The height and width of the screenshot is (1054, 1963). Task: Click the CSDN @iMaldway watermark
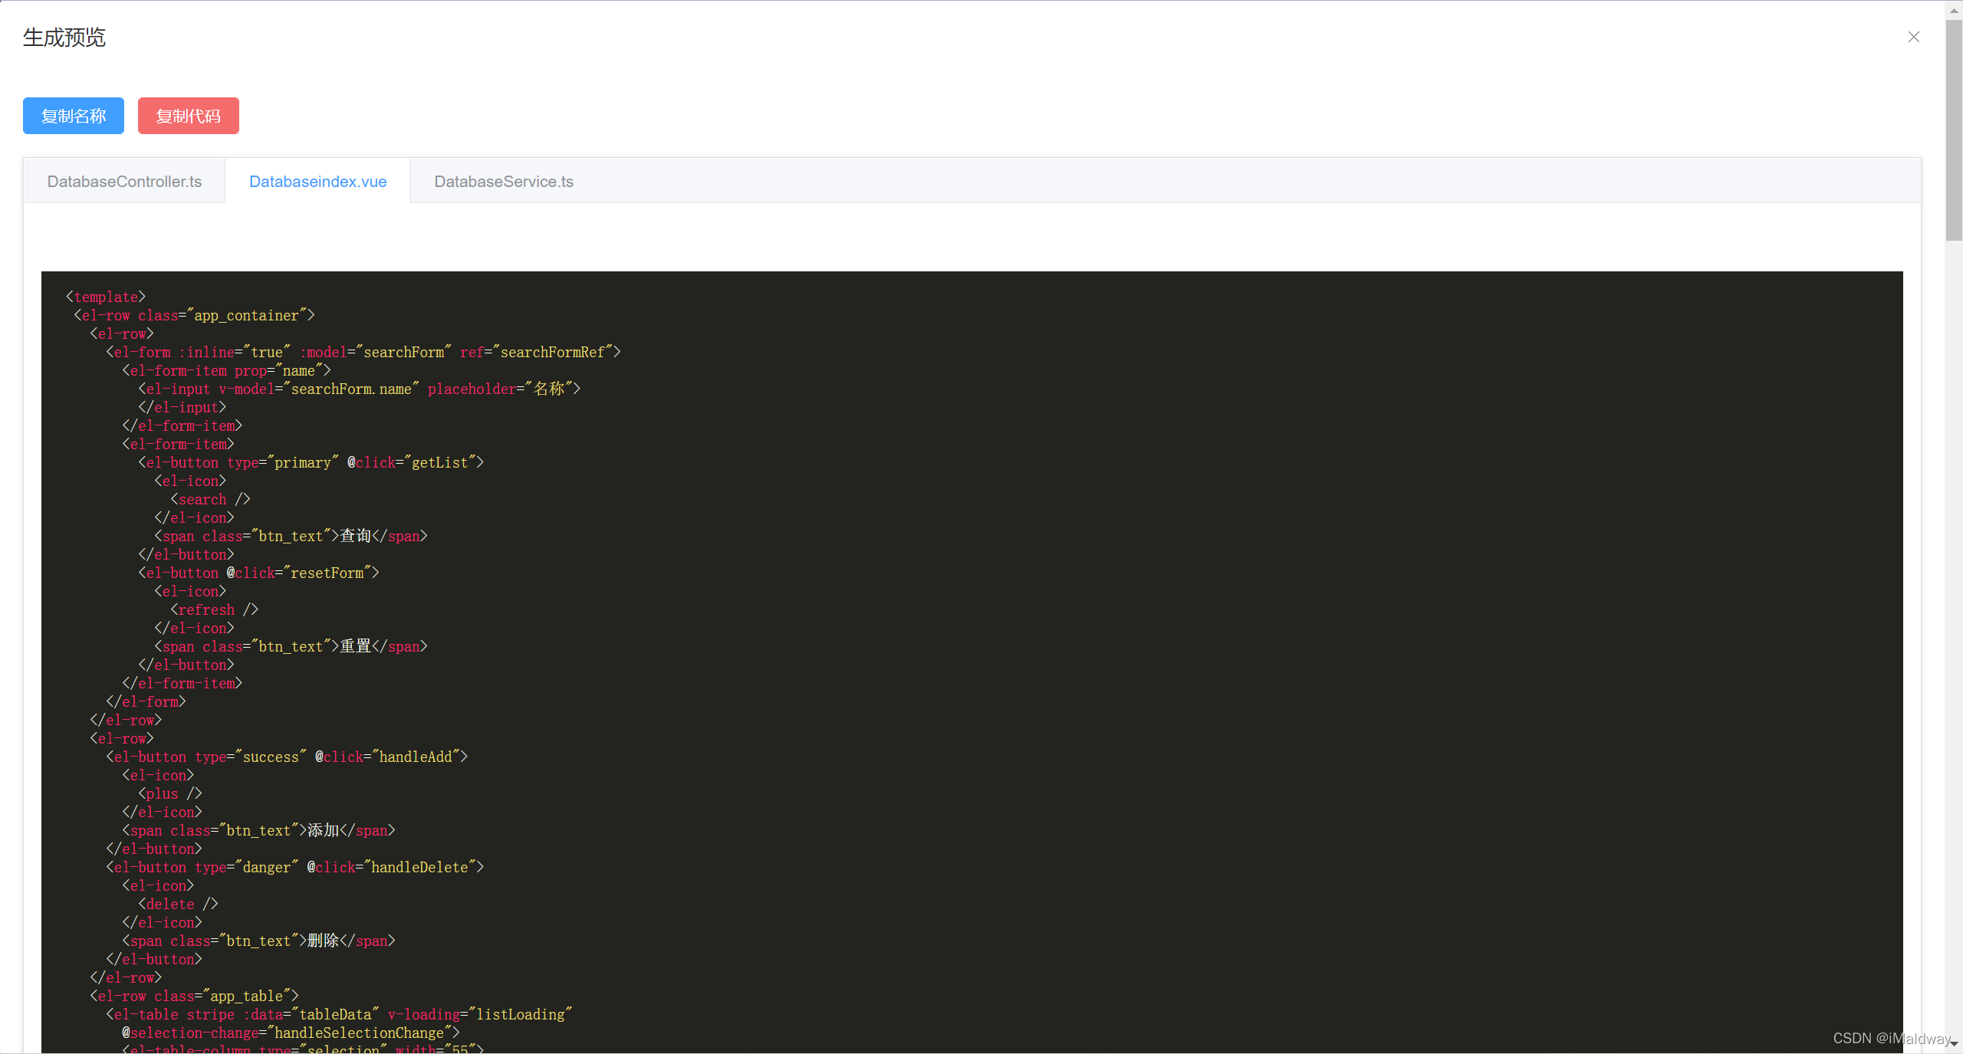click(x=1891, y=1038)
